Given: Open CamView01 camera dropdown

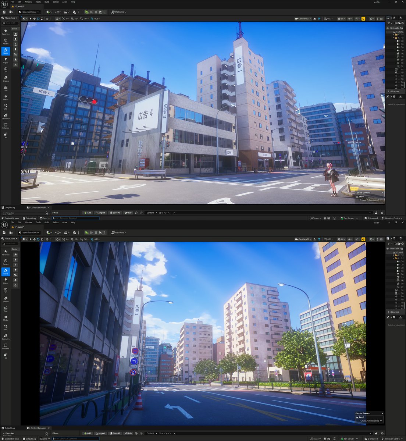Looking at the screenshot, I should [303, 19].
